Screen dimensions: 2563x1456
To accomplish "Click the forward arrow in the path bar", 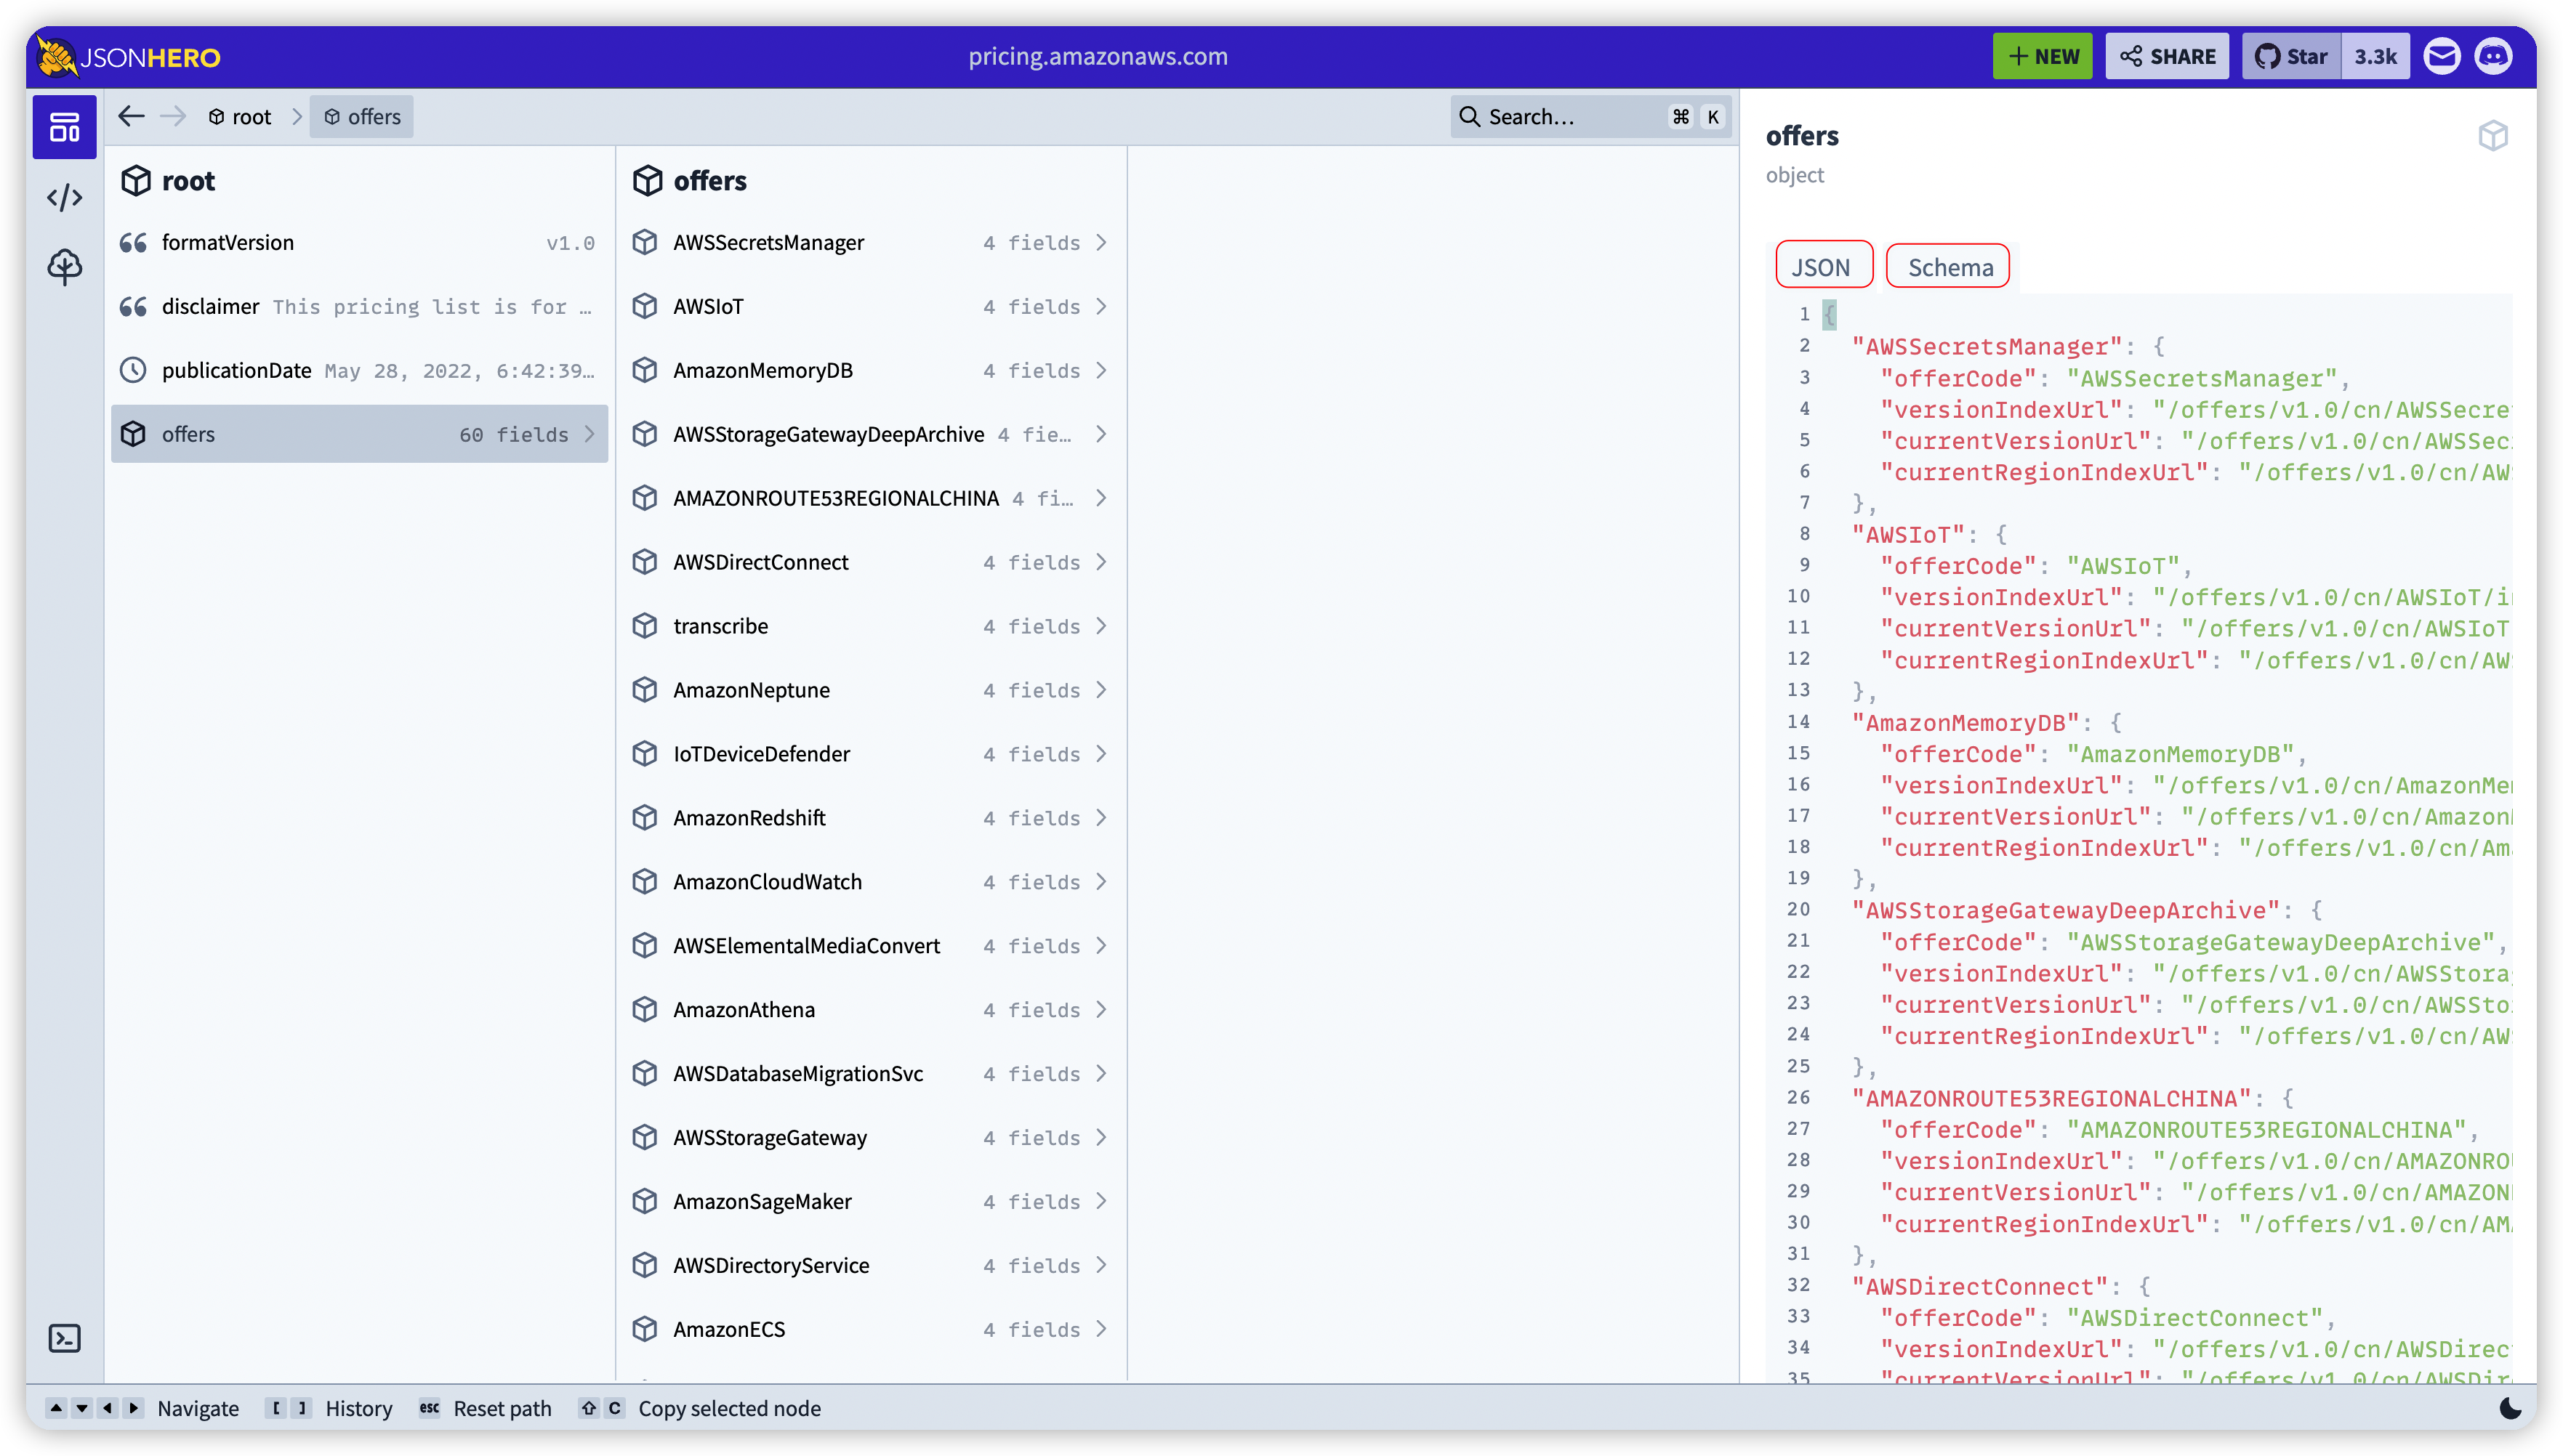I will click(x=173, y=117).
